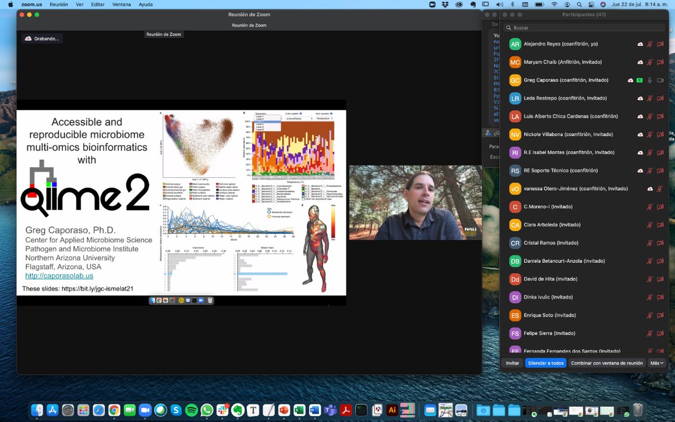
Task: Click Greg Caporaso's camera icon
Action: pyautogui.click(x=660, y=80)
